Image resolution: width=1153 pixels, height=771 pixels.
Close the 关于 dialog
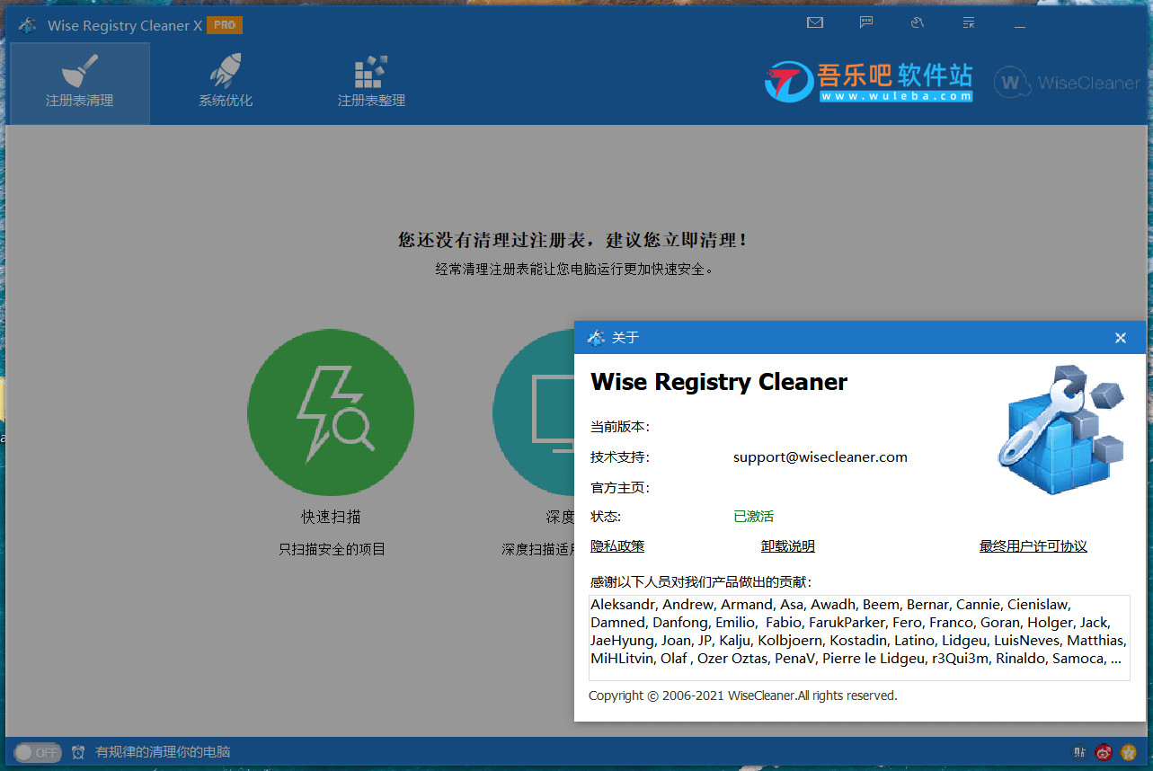click(x=1121, y=338)
